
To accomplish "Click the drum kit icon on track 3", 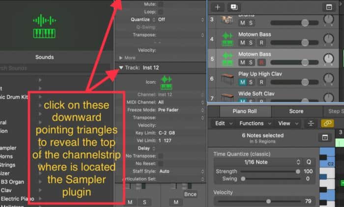I will (227, 20).
